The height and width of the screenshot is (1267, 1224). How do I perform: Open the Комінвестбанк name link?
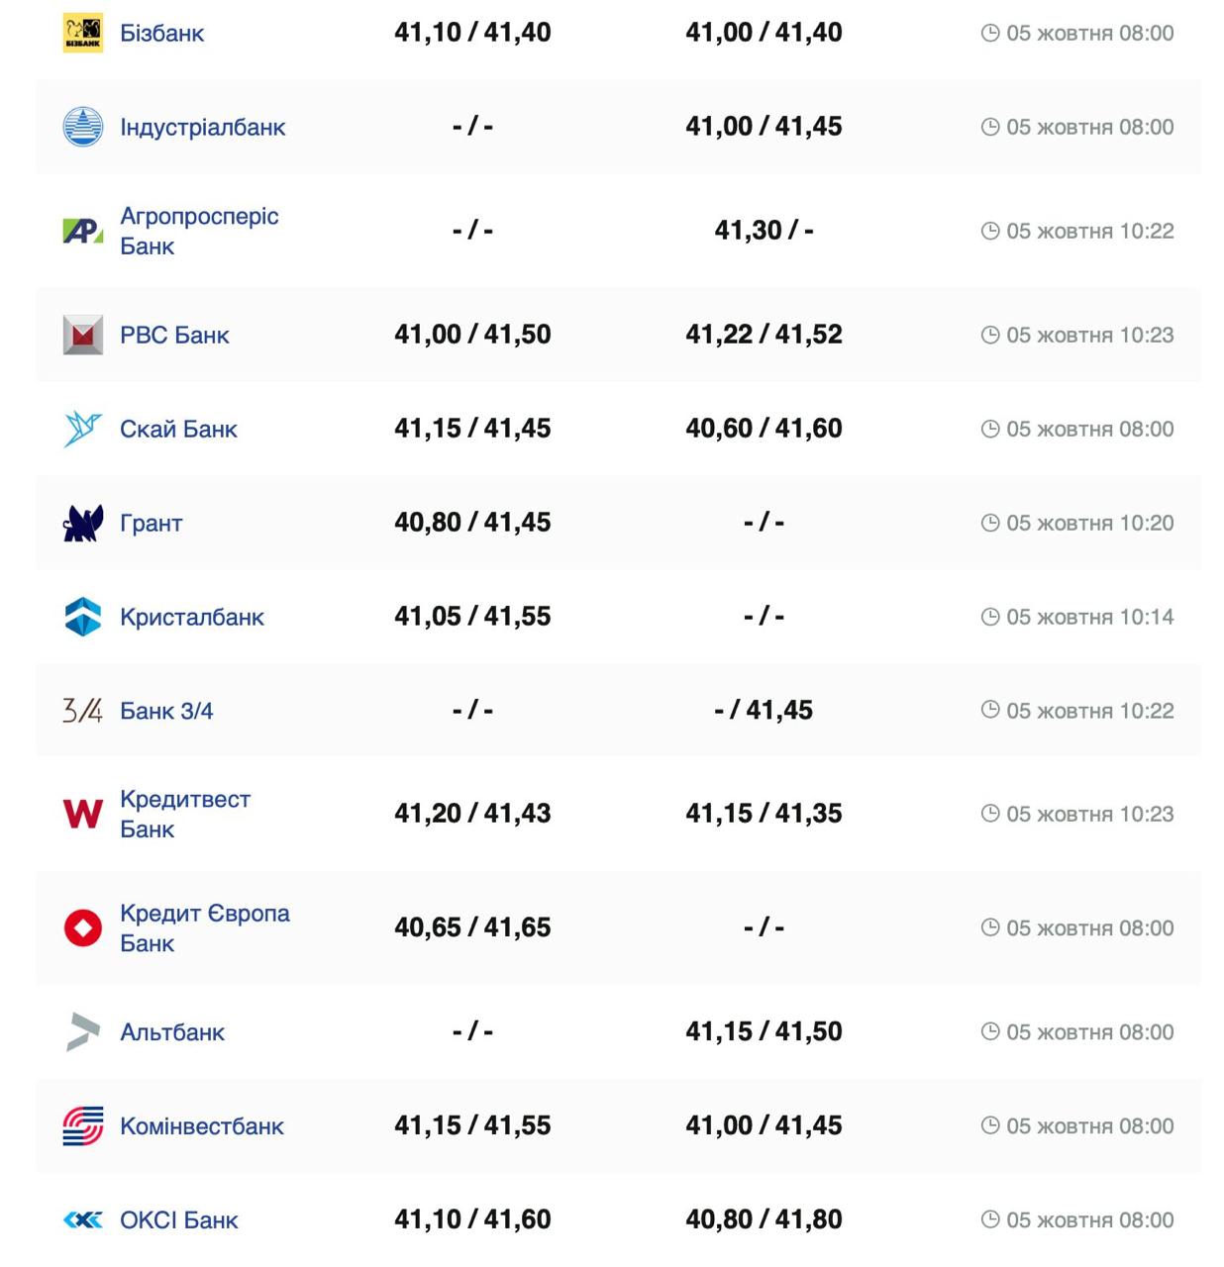coord(201,1125)
